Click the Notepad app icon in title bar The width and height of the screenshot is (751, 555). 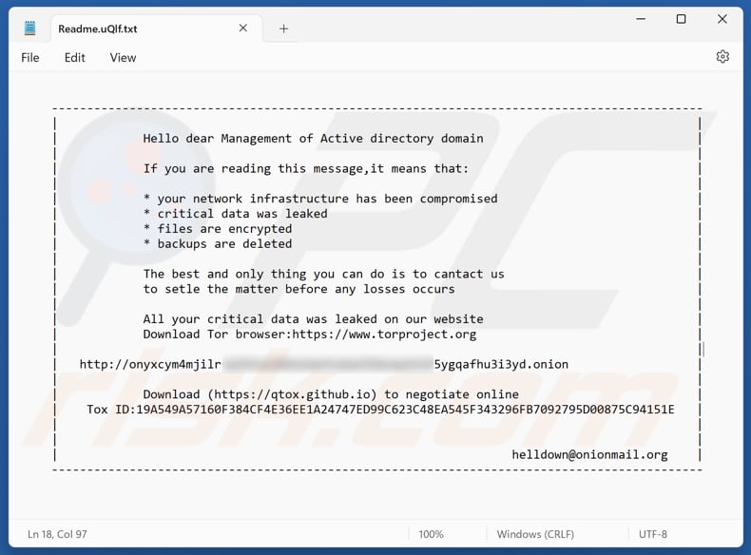click(x=29, y=29)
